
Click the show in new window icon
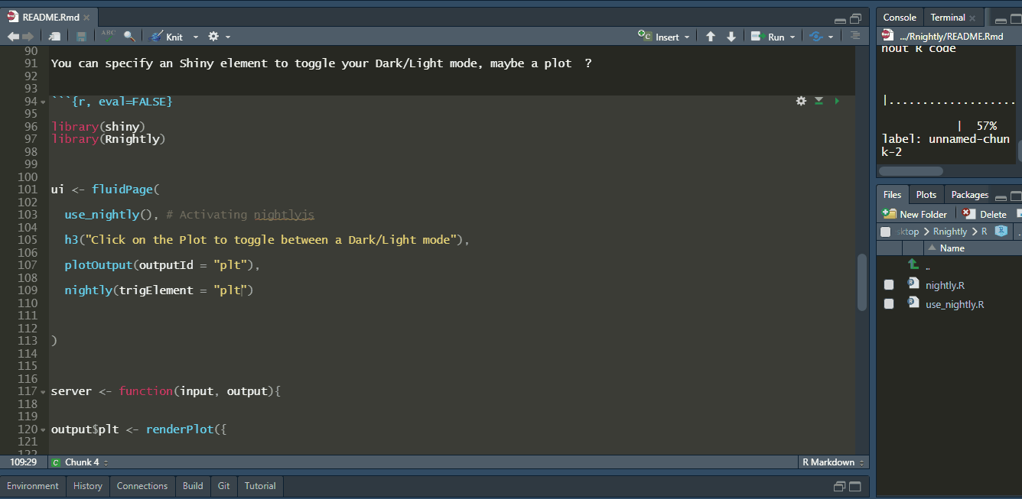click(54, 36)
